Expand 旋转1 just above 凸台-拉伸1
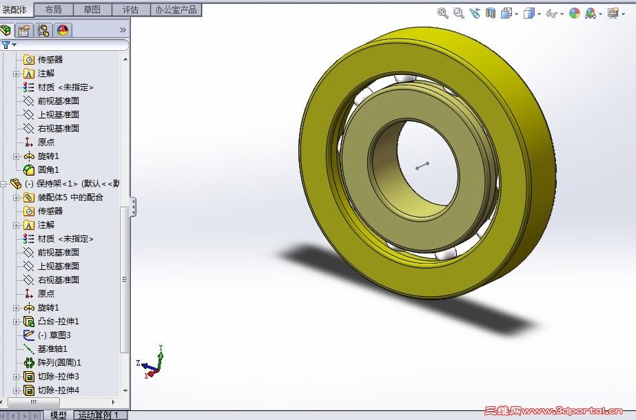636x420 pixels. pyautogui.click(x=17, y=308)
